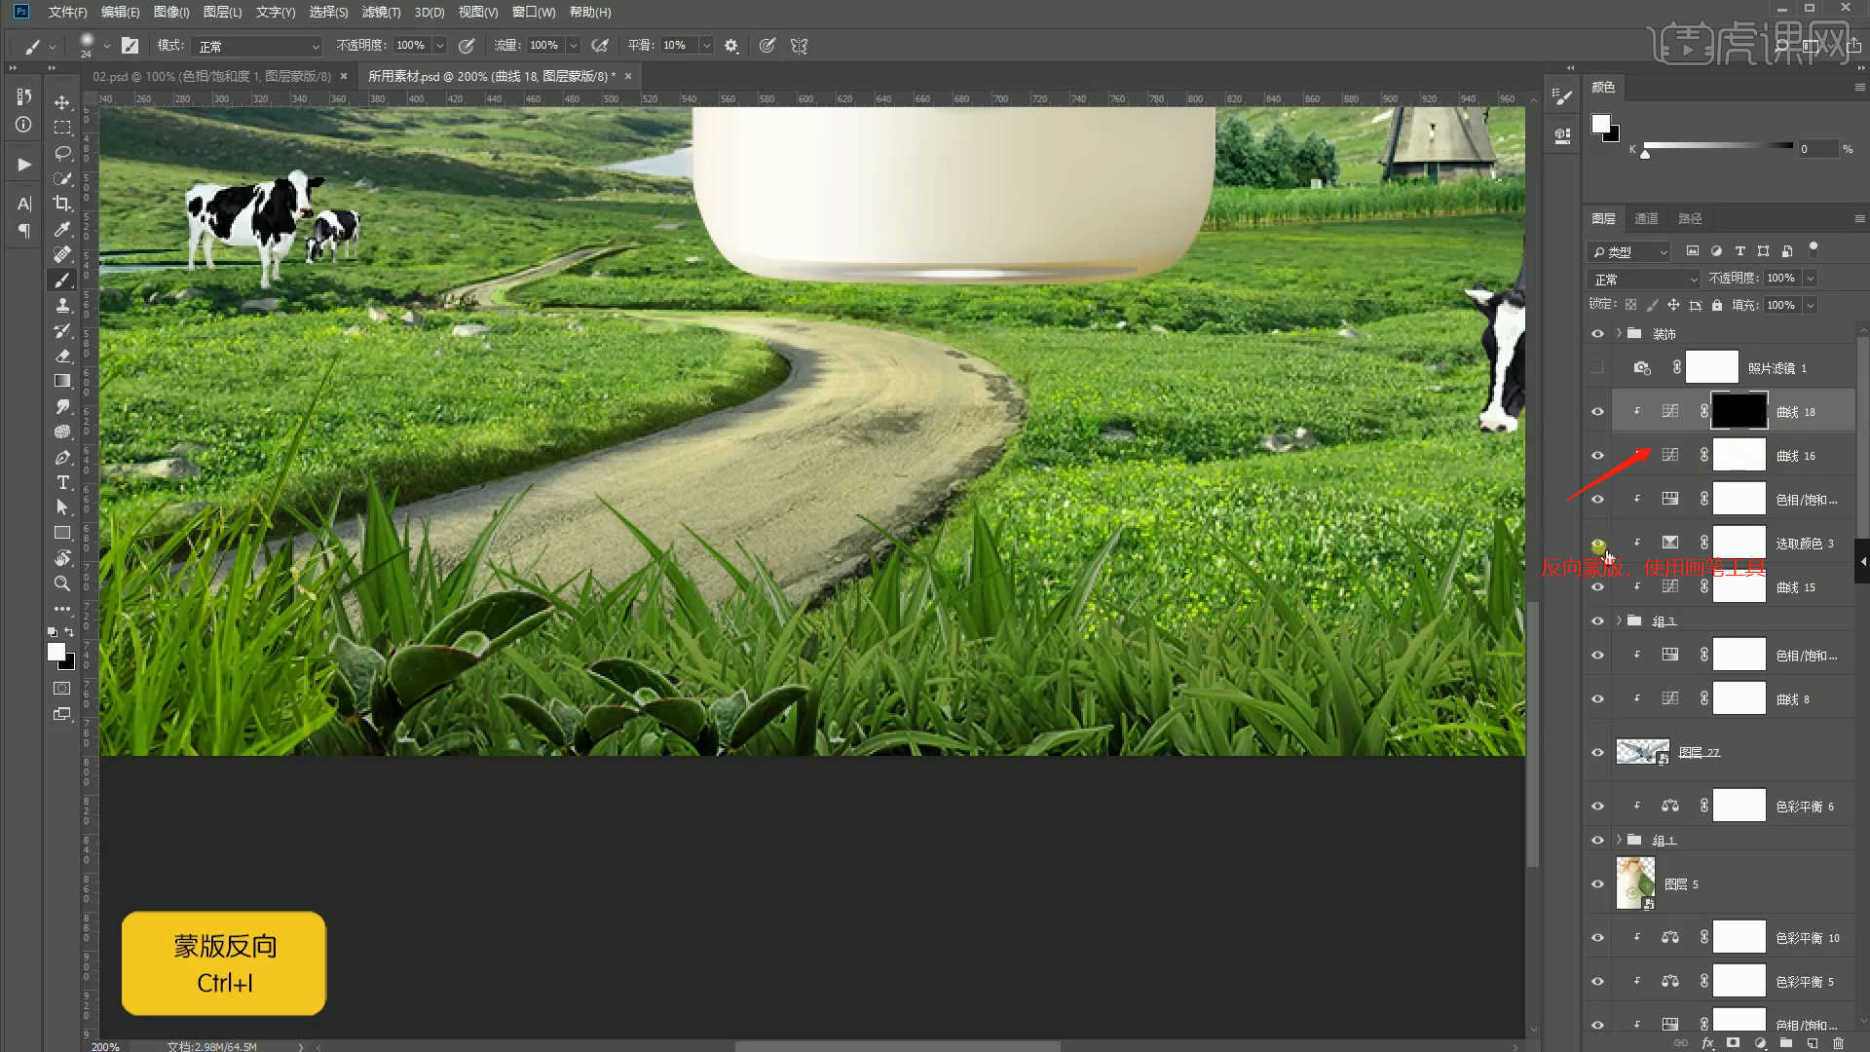Expand the 组 3 group
The height and width of the screenshot is (1052, 1870).
pyautogui.click(x=1619, y=620)
